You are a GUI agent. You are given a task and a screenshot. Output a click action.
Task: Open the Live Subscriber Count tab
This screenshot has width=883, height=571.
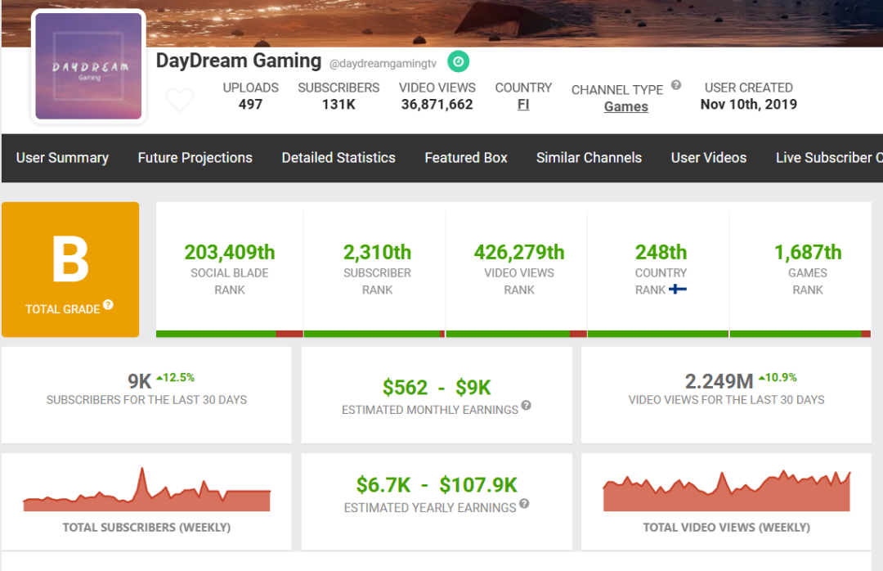click(x=829, y=158)
